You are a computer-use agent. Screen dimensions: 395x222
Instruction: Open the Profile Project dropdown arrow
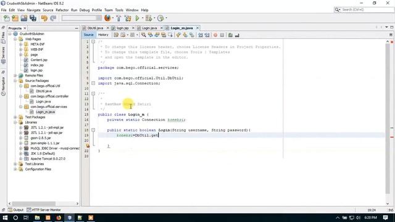166,18
